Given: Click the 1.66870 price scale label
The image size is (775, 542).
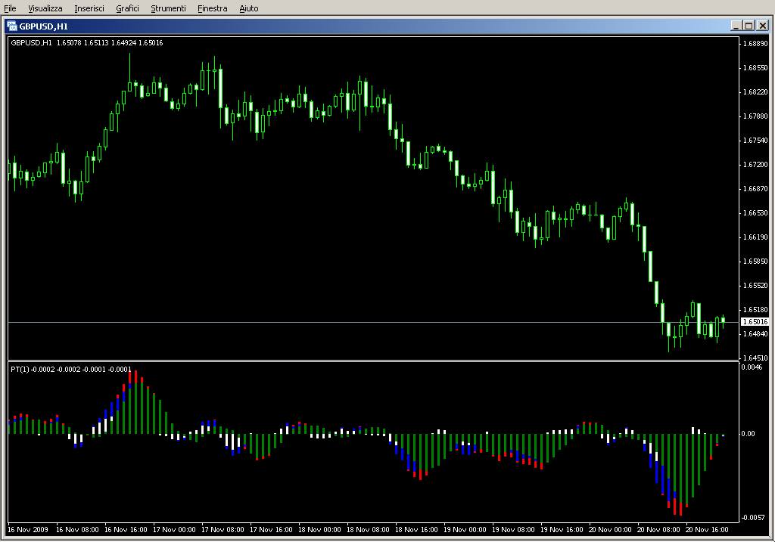Looking at the screenshot, I should (756, 188).
